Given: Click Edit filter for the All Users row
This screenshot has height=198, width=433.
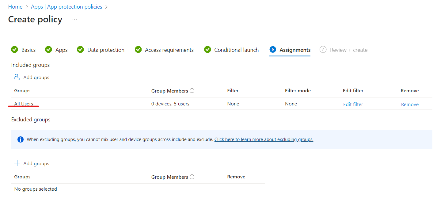Looking at the screenshot, I should [353, 104].
